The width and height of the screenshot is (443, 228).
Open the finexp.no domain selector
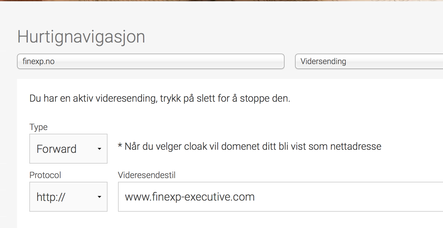coord(150,61)
